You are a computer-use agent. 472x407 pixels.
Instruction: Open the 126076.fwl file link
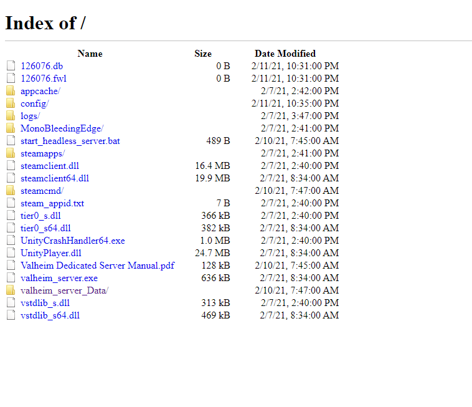point(44,79)
